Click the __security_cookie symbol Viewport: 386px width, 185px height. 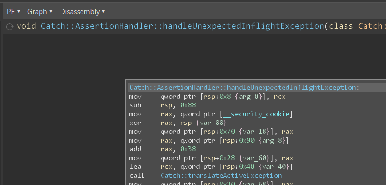[257, 114]
